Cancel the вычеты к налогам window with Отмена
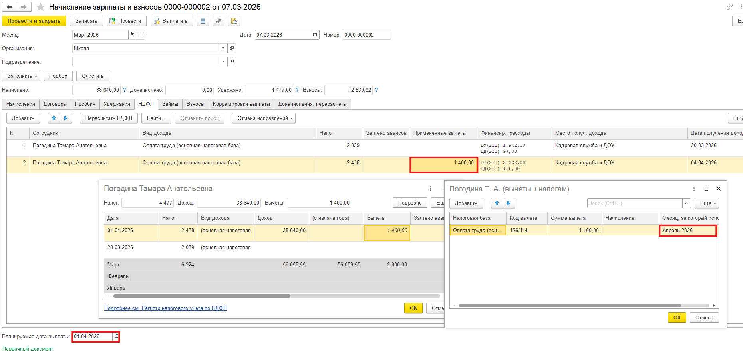Image resolution: width=743 pixels, height=351 pixels. click(x=704, y=317)
